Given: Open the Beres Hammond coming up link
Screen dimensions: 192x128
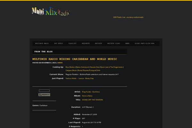Looking at the screenshot, I should coord(83,67).
